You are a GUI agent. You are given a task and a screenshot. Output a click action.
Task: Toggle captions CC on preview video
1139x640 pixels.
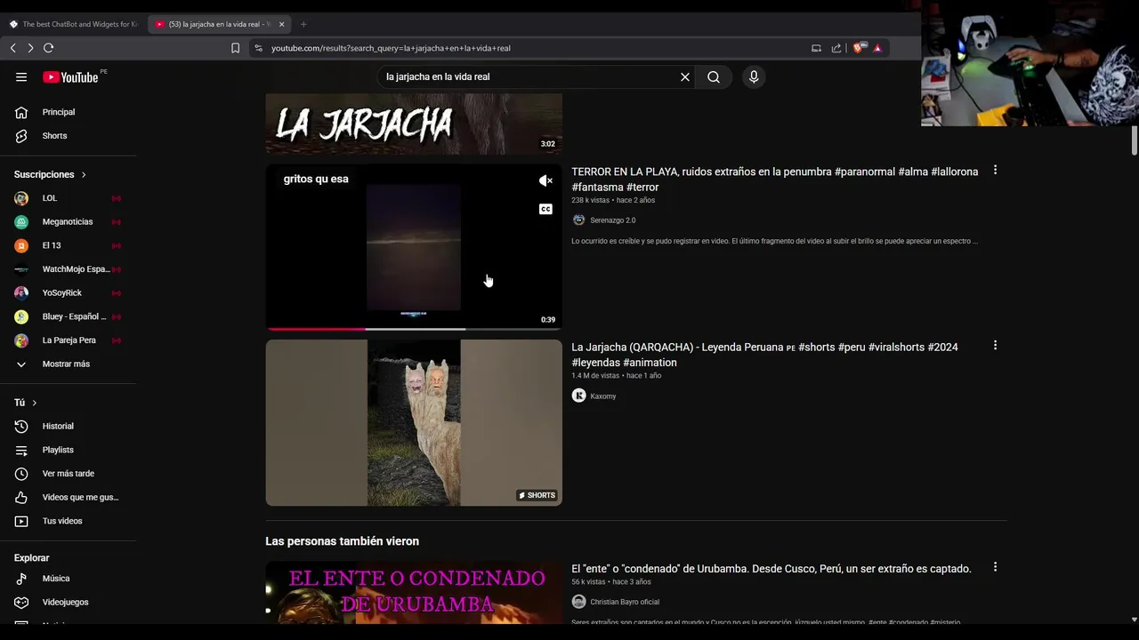tap(545, 209)
